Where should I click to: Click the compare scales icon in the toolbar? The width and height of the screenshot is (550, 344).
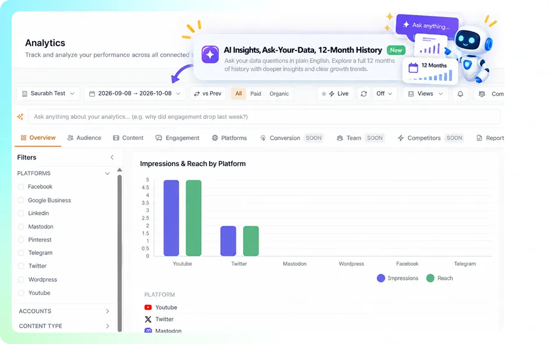[x=482, y=94]
